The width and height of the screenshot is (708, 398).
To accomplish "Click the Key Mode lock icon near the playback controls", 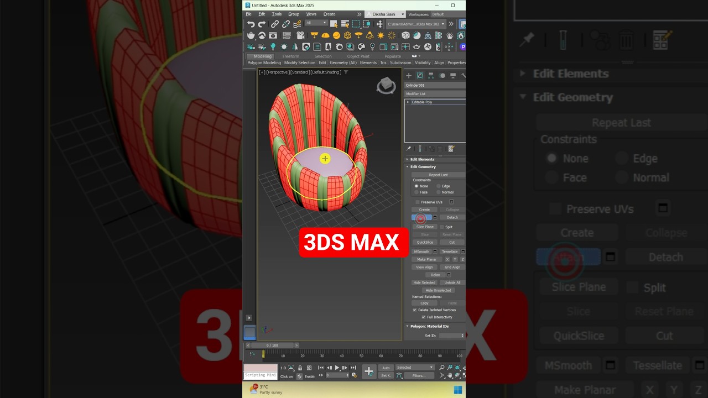I will coord(300,368).
